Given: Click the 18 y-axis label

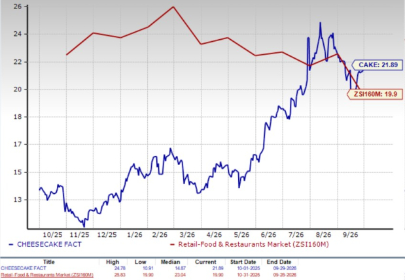Looking at the screenshot, I should (x=17, y=117).
